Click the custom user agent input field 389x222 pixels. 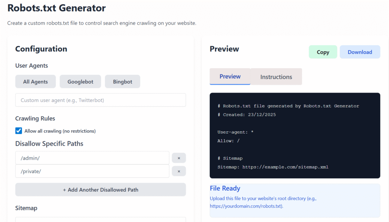click(x=100, y=100)
